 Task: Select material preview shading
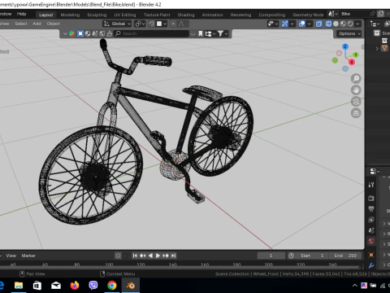coord(343,24)
